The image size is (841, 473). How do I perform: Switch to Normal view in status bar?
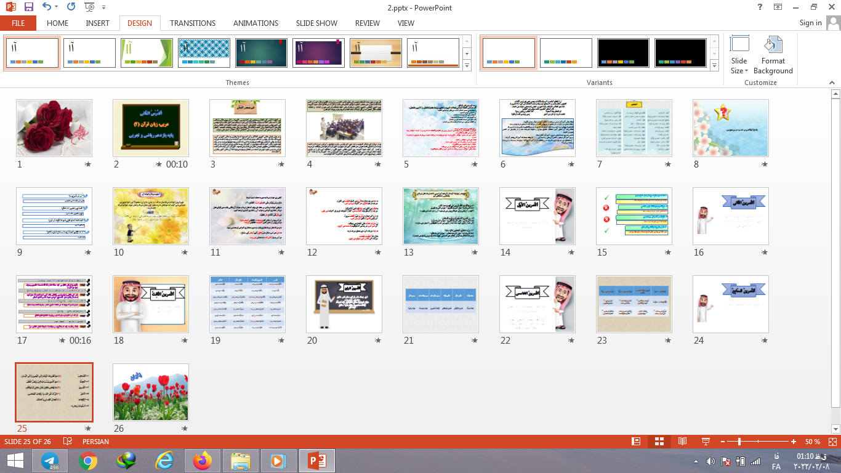(x=636, y=442)
